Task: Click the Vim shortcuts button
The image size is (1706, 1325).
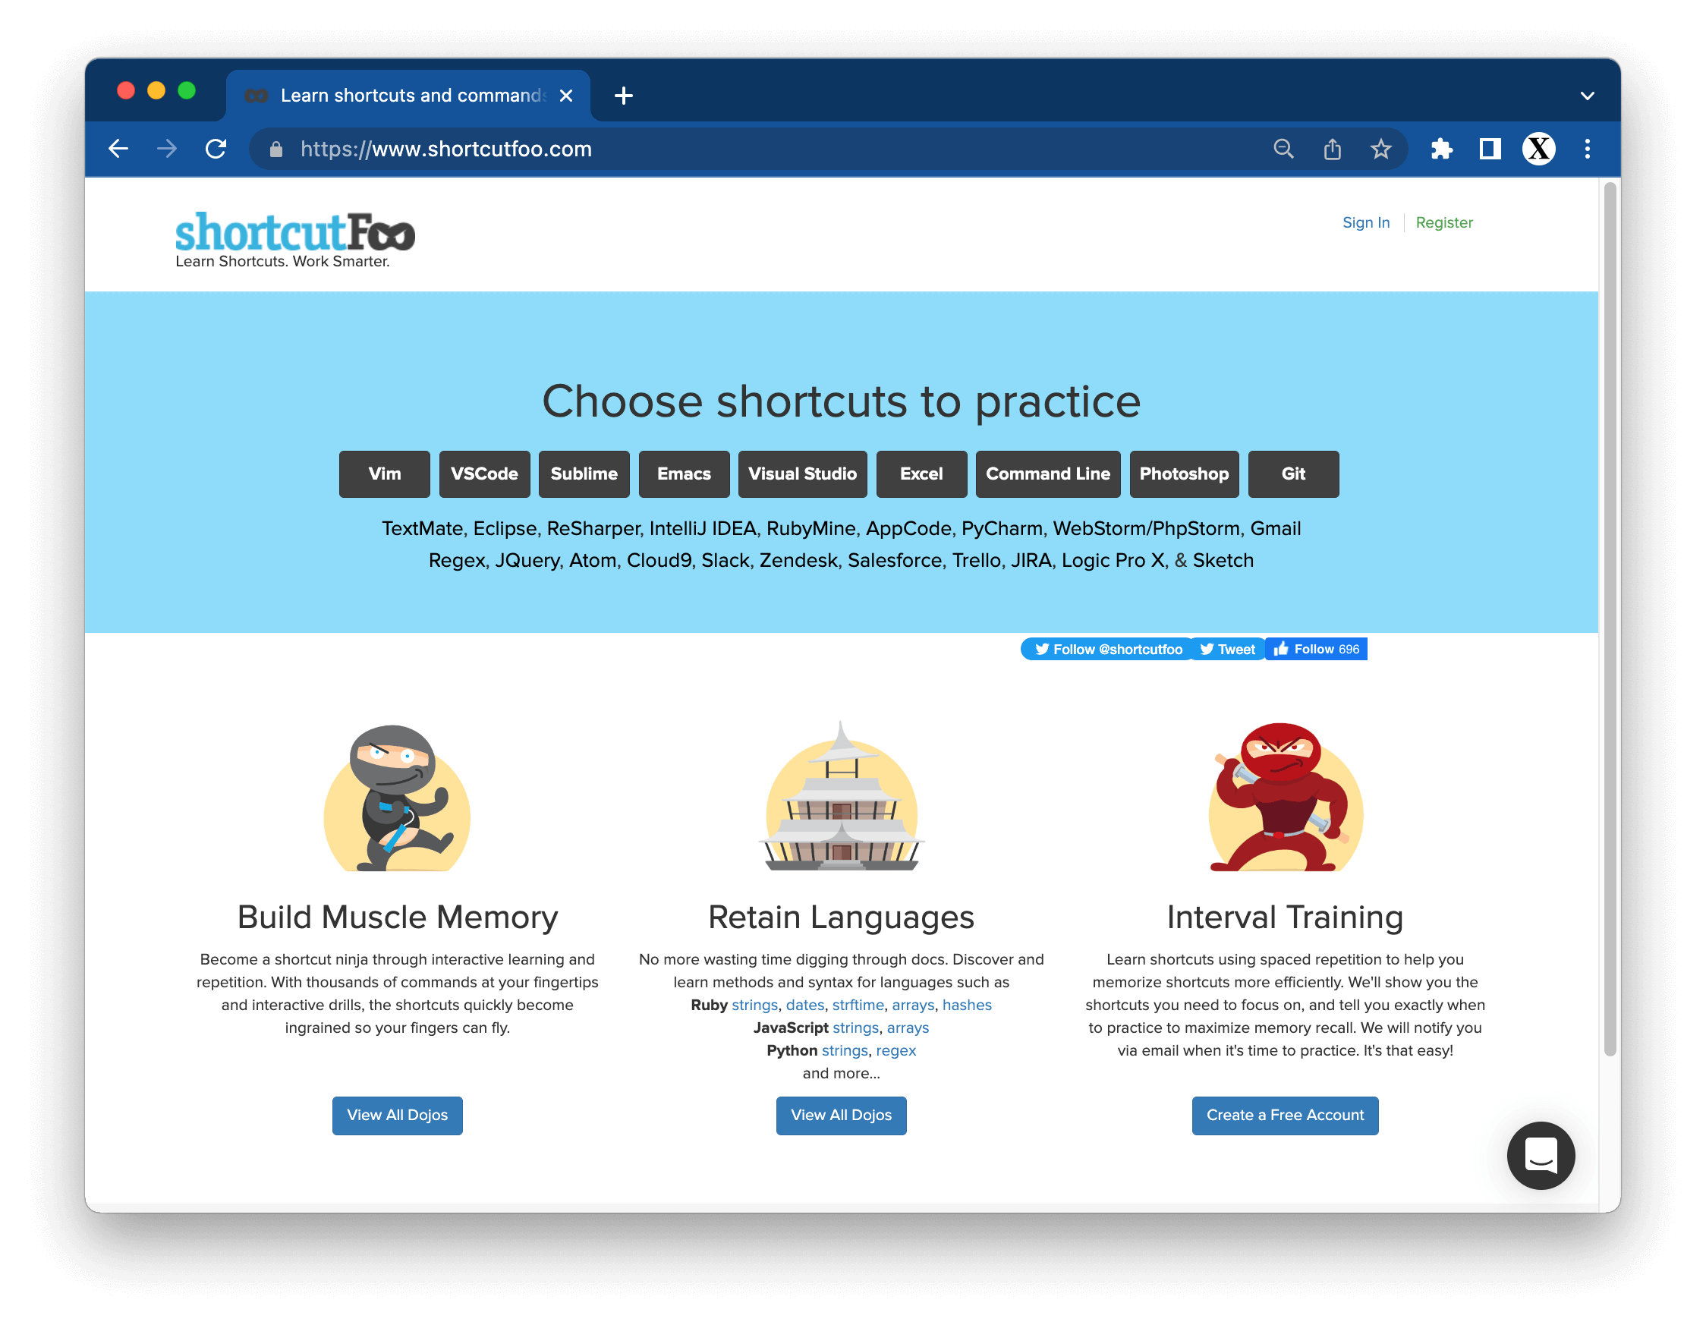Action: (385, 474)
